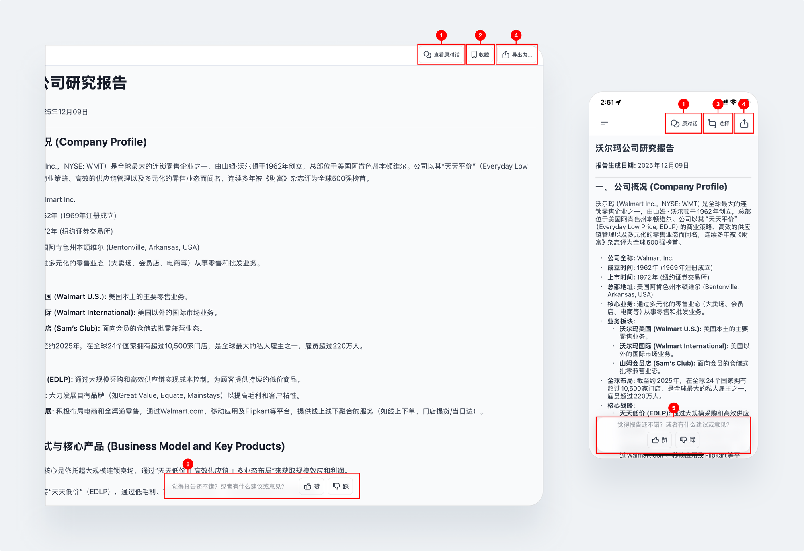Click the mobile bullet 公司全称: Walmart Inc.
Screen dimensions: 804x551
pos(640,258)
